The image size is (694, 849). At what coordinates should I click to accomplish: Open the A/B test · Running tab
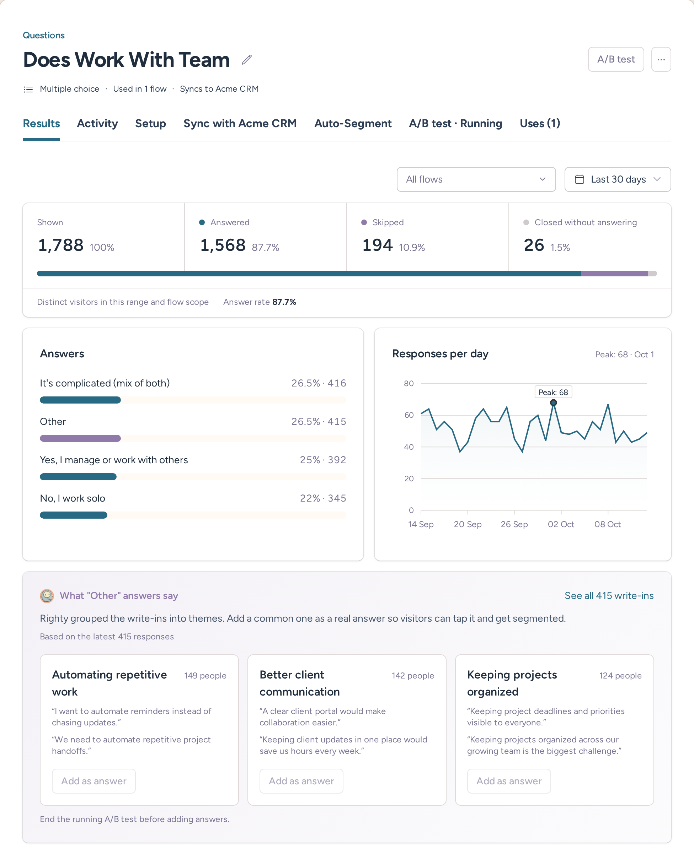(455, 123)
